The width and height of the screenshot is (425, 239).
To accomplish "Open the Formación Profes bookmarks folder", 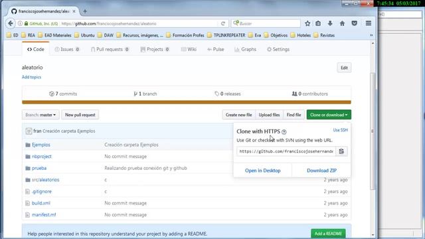I will 185,35.
